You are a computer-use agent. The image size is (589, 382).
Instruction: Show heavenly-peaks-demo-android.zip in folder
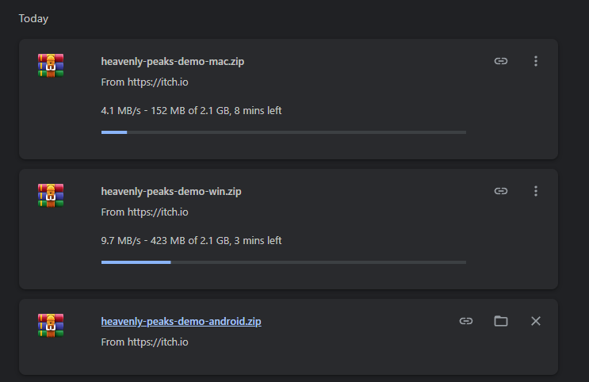[x=501, y=321]
